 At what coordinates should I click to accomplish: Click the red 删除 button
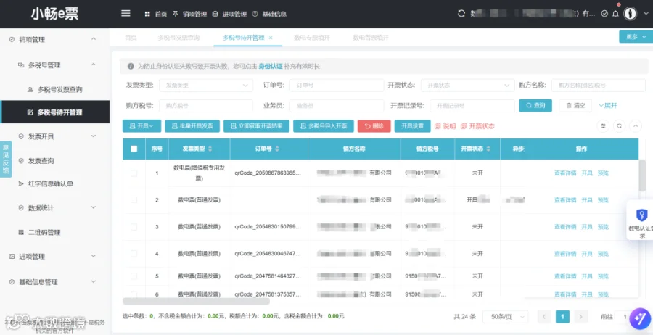coord(374,126)
